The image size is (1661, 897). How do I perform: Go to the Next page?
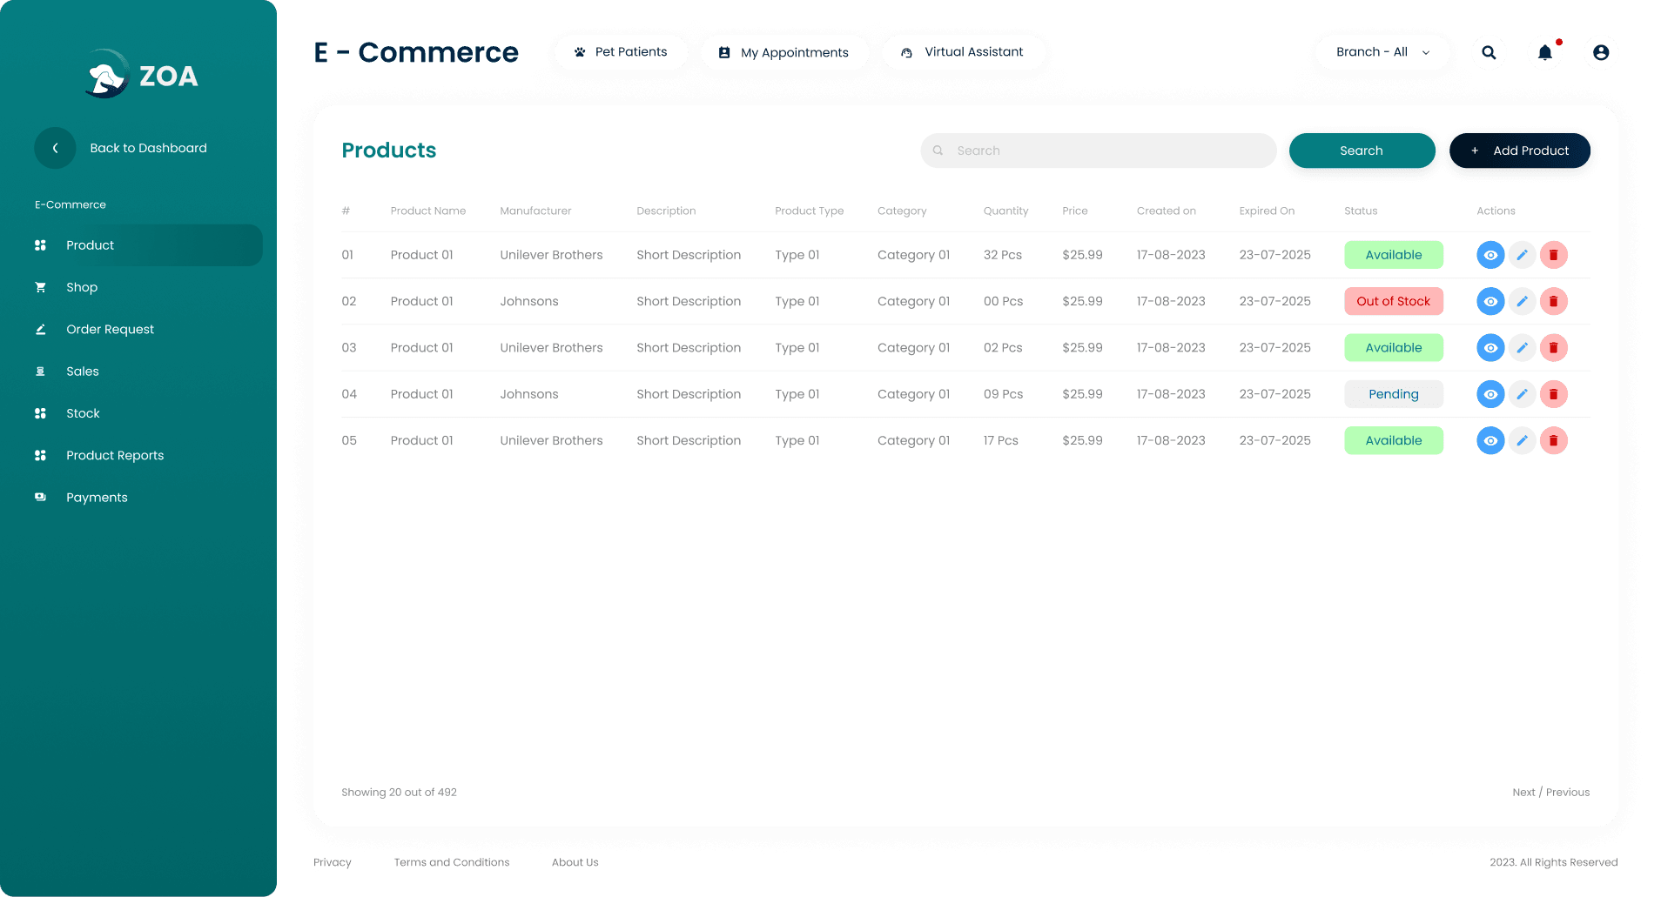(x=1523, y=792)
